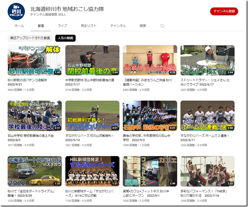
Task: Open the 北海道ダートスペシャル 2022 thumbnail
Action: point(35,171)
